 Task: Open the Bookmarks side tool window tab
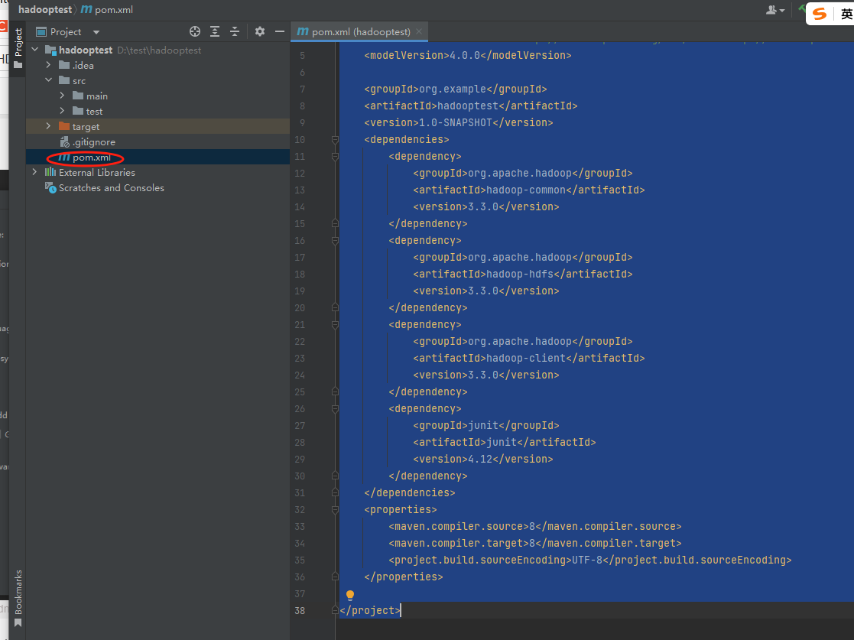point(18,598)
